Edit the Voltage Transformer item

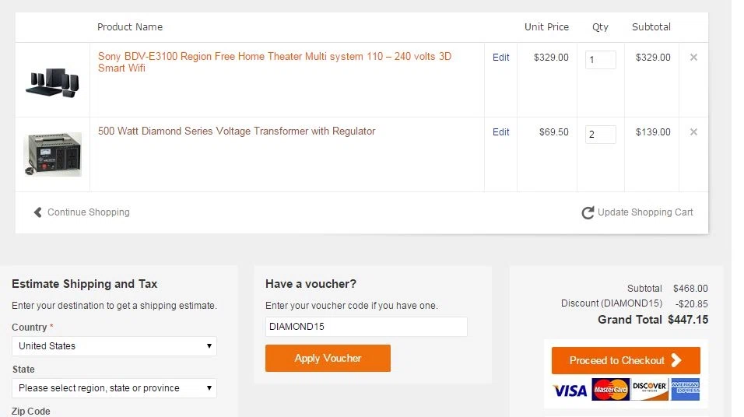pos(500,132)
